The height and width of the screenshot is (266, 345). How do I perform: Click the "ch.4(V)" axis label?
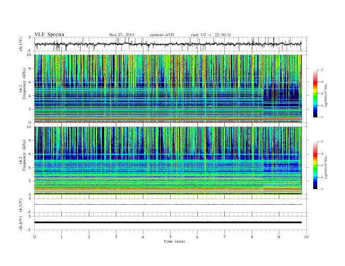(20, 223)
